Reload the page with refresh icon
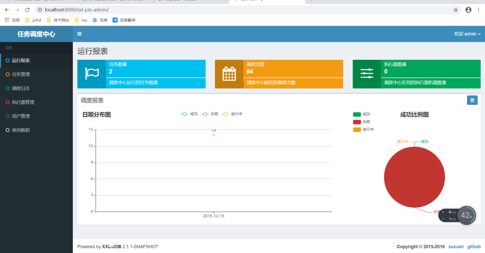This screenshot has width=485, height=253. tap(27, 10)
